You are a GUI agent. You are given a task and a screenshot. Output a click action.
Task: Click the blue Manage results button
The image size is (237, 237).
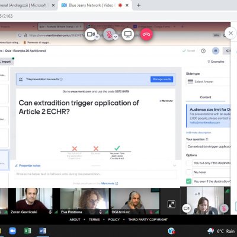point(162,79)
